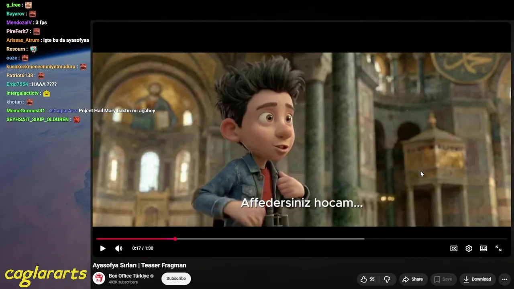Share the video
514x289 pixels.
(x=413, y=279)
